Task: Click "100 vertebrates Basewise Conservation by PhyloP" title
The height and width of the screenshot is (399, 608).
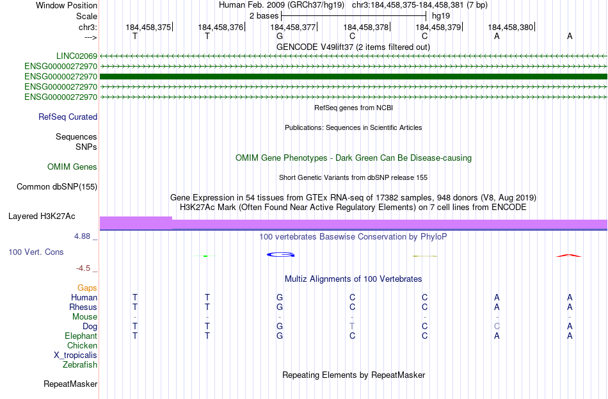Action: click(353, 237)
